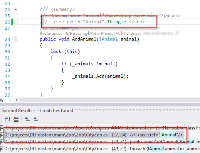Click the editor horizontal scrollbar track

coord(109,100)
